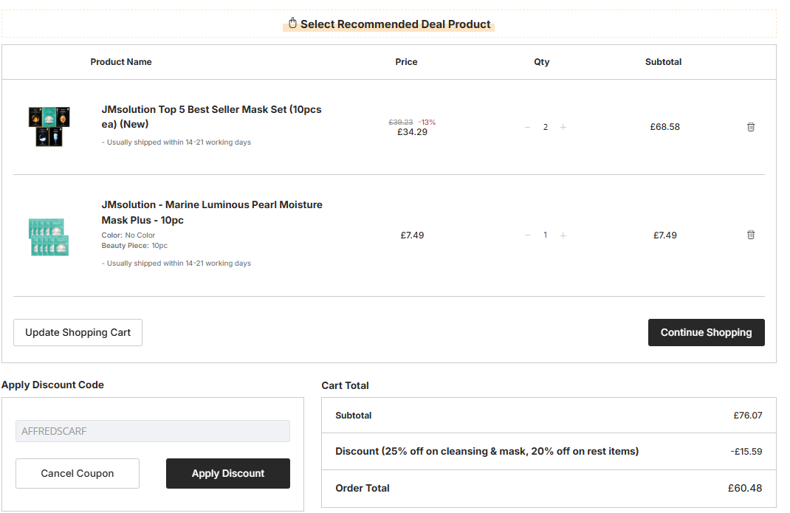
Task: Click Apply Discount Code heading
Action: pyautogui.click(x=52, y=385)
